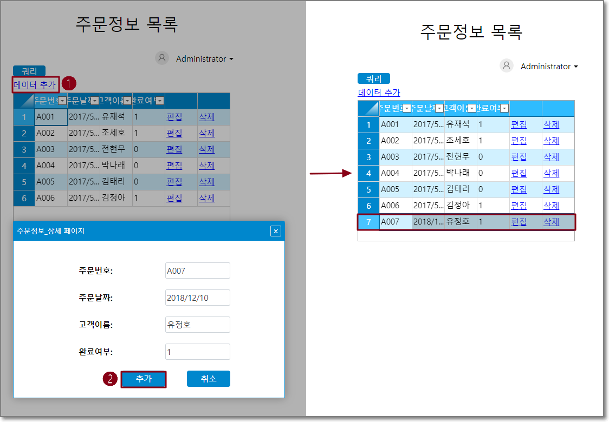Viewport: 609px width, 422px height.
Task: Click the select-all corner triangle in the right table
Action: click(369, 108)
